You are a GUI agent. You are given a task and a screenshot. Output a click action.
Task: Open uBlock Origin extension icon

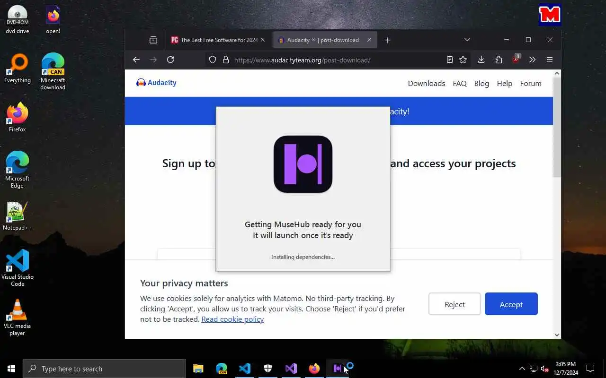516,59
